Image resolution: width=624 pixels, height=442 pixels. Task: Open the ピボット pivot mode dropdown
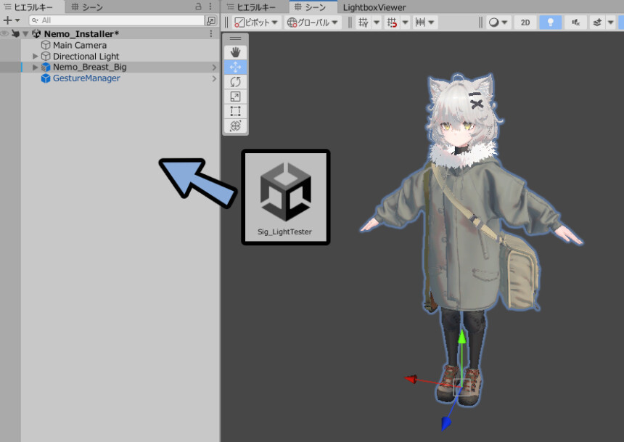[x=257, y=22]
